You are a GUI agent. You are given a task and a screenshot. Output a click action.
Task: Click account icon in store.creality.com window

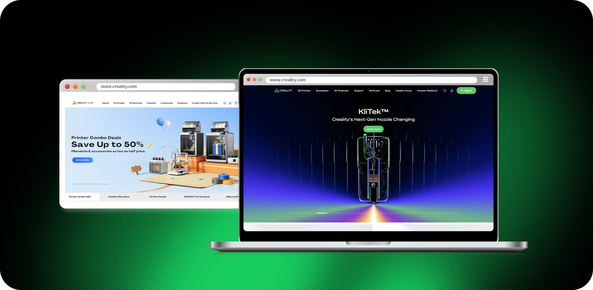point(230,103)
